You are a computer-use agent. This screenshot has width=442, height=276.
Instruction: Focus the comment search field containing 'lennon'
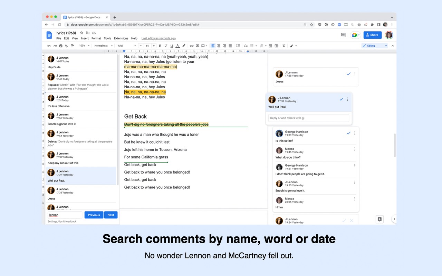(x=65, y=215)
